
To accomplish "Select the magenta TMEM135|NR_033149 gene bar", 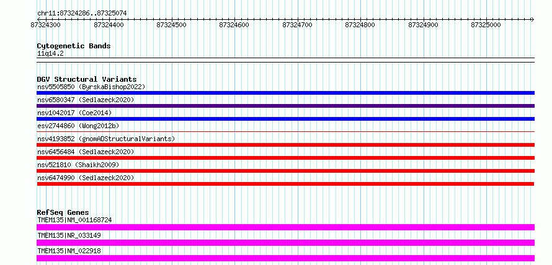I will 285,243.
